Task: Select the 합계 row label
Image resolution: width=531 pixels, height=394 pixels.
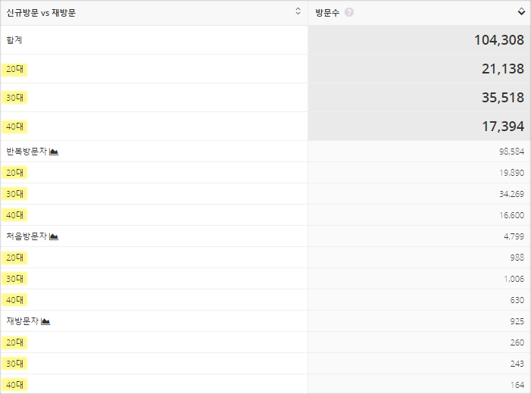Action: 14,40
